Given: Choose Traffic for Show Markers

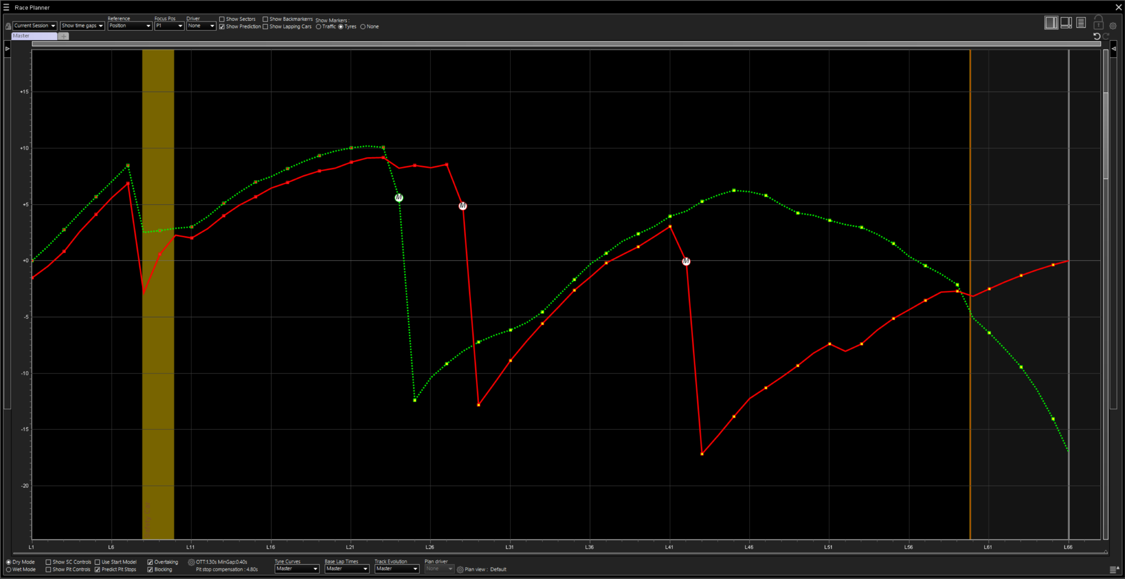Looking at the screenshot, I should (x=319, y=26).
